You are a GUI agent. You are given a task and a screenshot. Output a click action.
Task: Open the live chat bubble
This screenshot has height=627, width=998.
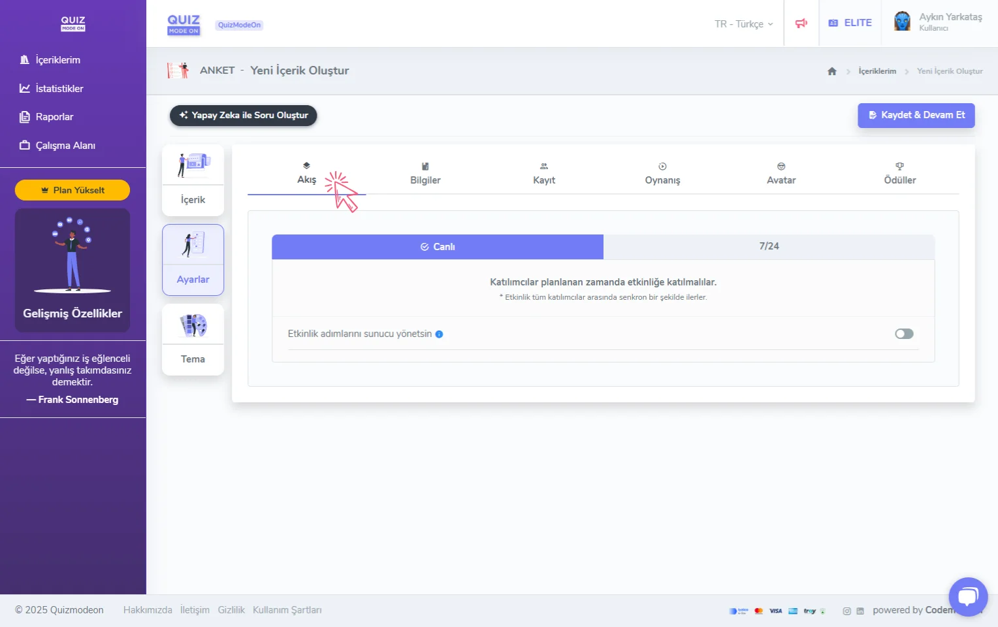pyautogui.click(x=967, y=596)
